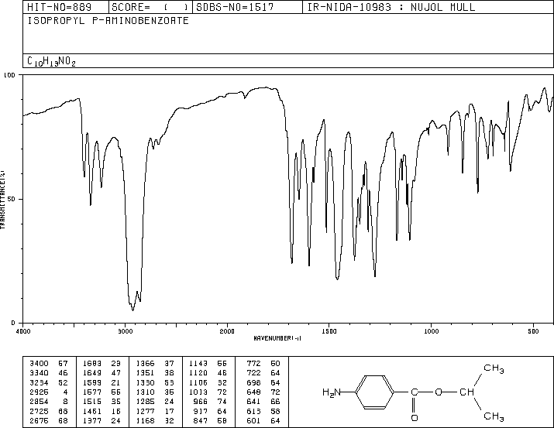Image resolution: width=554 pixels, height=428 pixels.
Task: Click the carbonyl O below the C atom
Action: tap(415, 418)
